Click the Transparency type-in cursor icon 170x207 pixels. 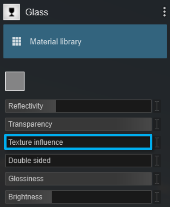(x=157, y=124)
